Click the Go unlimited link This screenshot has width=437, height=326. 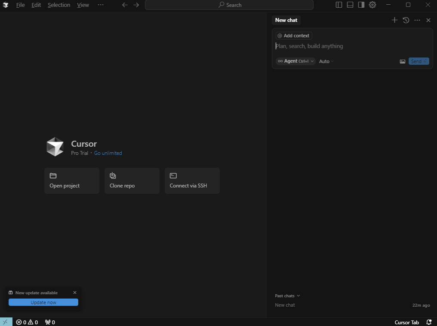[x=108, y=153]
